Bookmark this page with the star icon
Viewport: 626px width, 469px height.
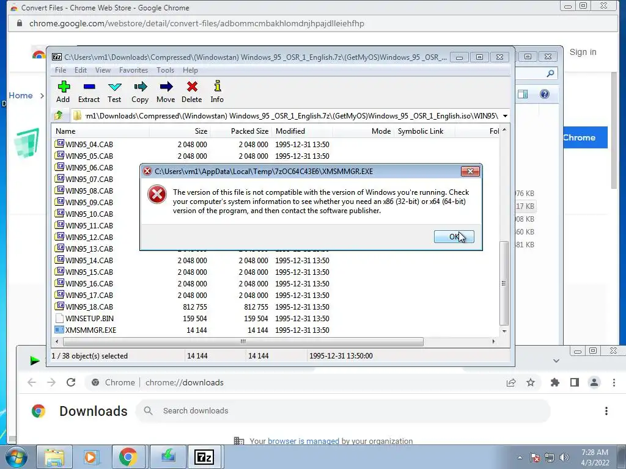[531, 383]
